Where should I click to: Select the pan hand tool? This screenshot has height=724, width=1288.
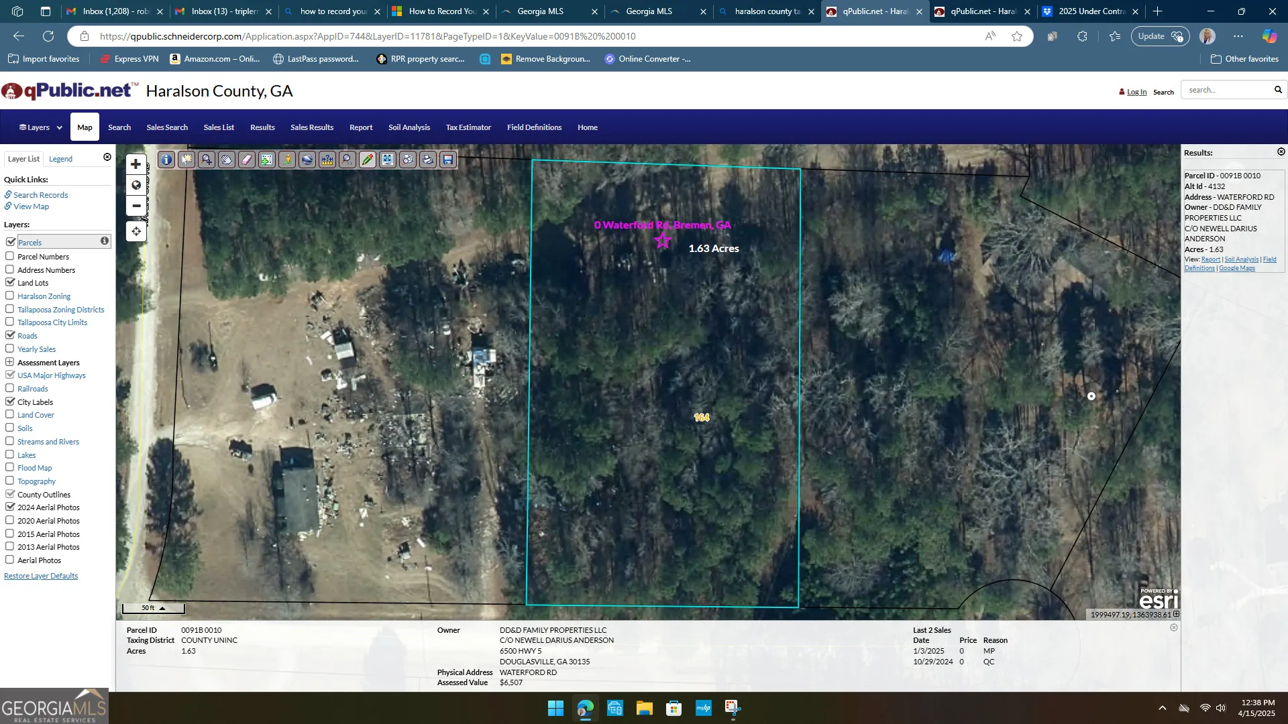227,160
